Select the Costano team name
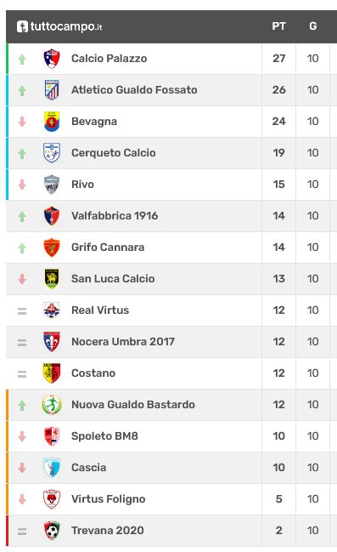Viewport: 337px width, 552px height. pyautogui.click(x=93, y=373)
